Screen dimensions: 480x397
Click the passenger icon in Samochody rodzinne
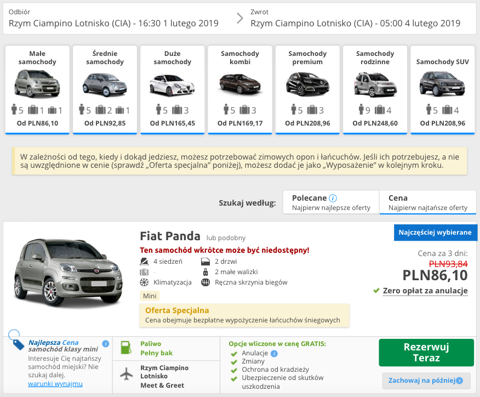[x=361, y=109]
